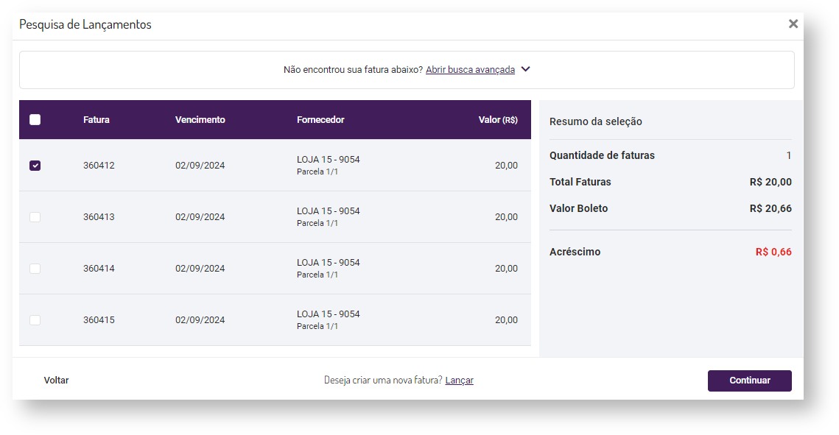Click the Lançar link for new invoice
The width and height of the screenshot is (839, 435).
[459, 381]
